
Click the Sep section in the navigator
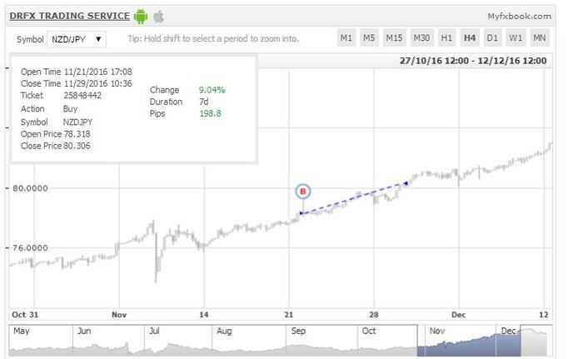321,341
